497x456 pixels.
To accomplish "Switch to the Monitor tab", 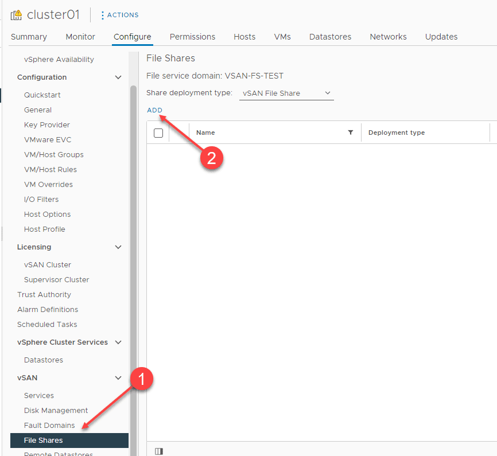I will pos(80,36).
